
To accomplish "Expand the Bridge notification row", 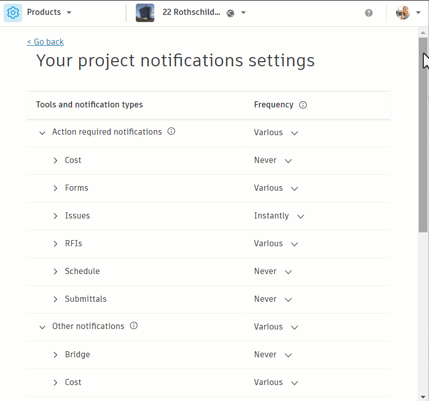I will (56, 355).
